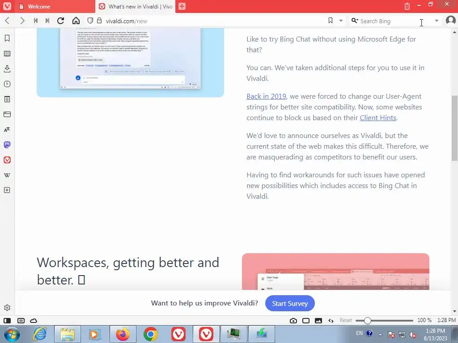This screenshot has width=458, height=343.
Task: Bookmark this page from address bar
Action: [x=331, y=21]
